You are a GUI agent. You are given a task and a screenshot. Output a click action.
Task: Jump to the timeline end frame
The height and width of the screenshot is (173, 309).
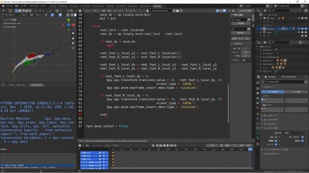pos(175,145)
